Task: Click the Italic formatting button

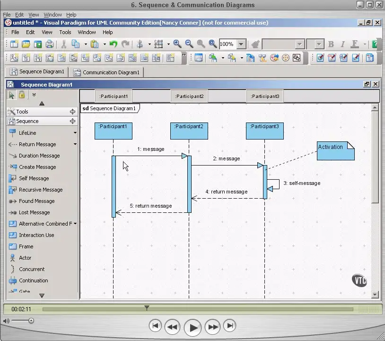Action: [342, 44]
